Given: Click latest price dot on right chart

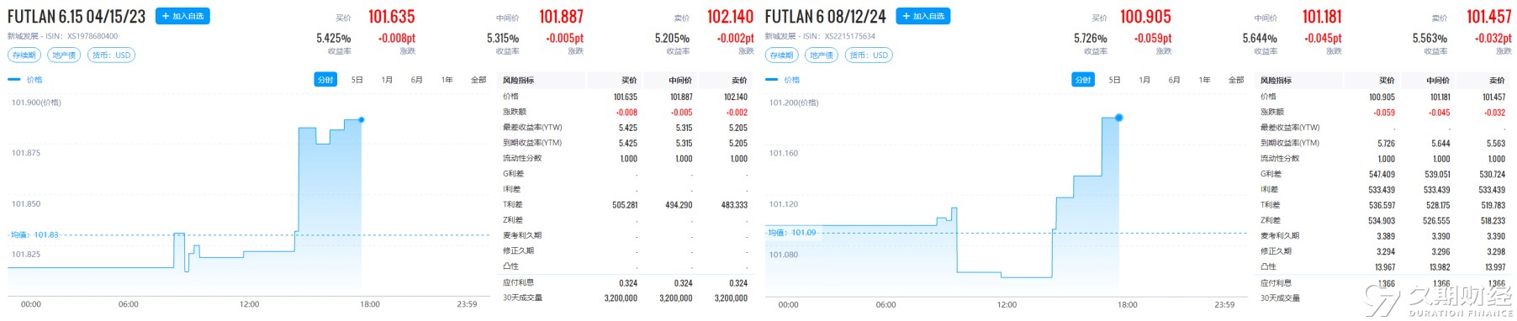Looking at the screenshot, I should (1119, 118).
